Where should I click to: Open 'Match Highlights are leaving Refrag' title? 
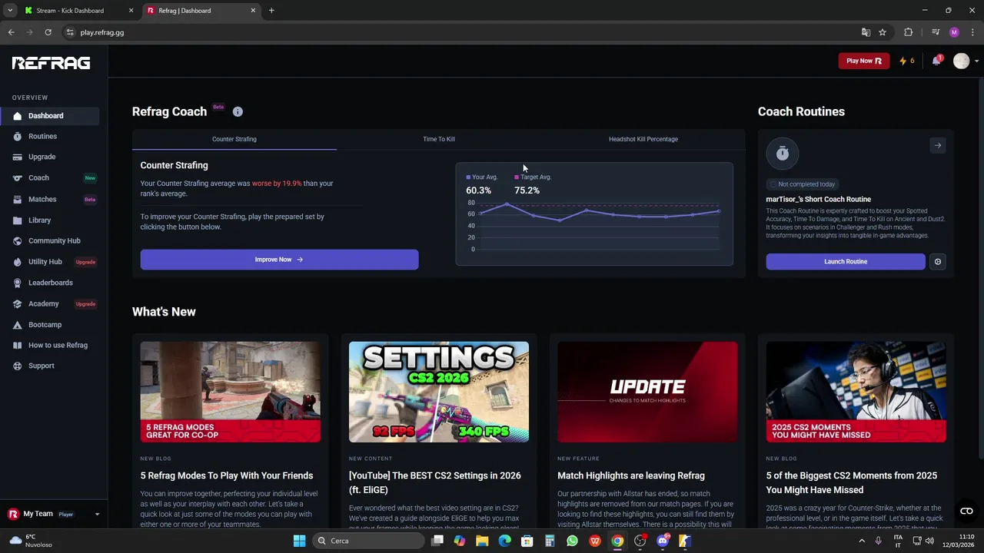[x=631, y=475]
